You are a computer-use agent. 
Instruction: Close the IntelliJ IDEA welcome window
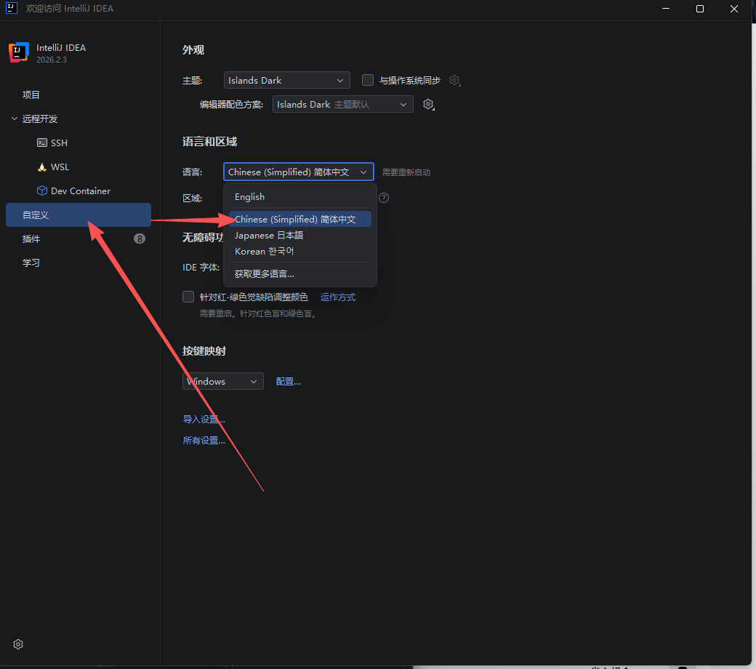point(734,9)
